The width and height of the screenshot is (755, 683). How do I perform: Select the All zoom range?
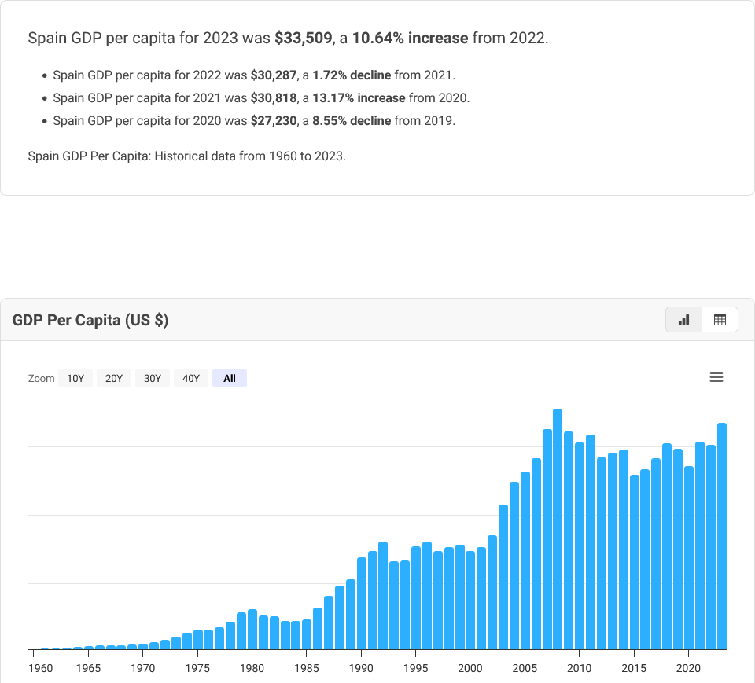coord(229,378)
